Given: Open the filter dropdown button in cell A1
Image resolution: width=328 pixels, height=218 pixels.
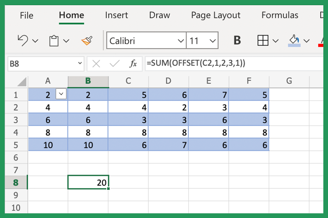Looking at the screenshot, I should tap(61, 94).
